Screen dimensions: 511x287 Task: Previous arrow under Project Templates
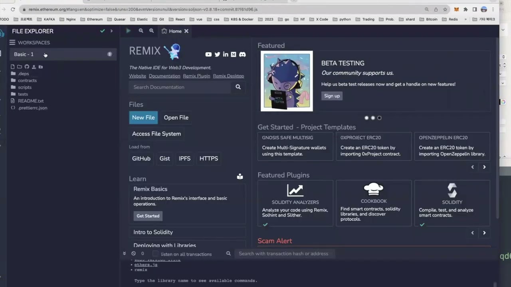pos(473,167)
